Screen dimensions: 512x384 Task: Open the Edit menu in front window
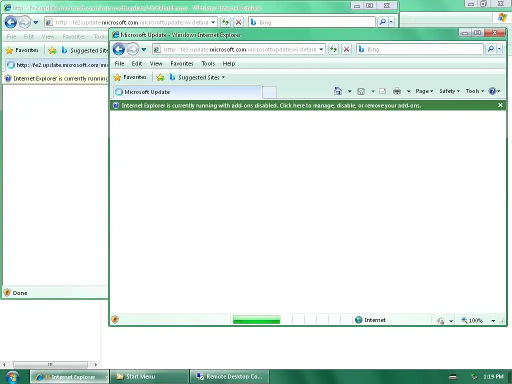(137, 63)
